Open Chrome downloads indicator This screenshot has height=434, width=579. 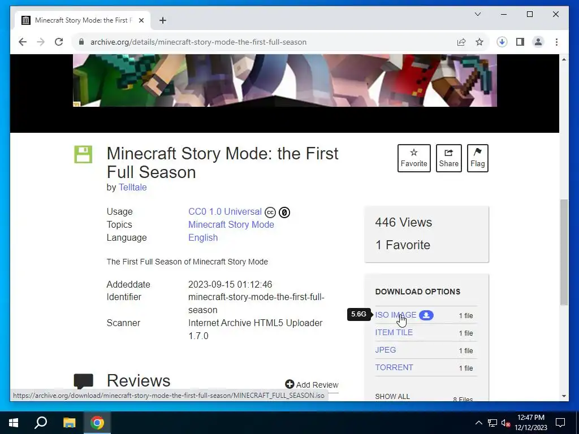point(502,42)
